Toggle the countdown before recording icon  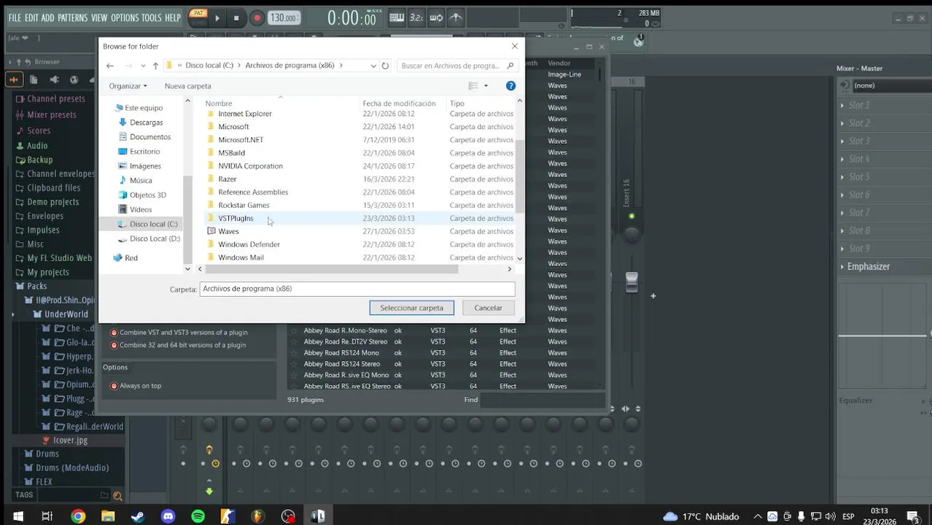(416, 17)
